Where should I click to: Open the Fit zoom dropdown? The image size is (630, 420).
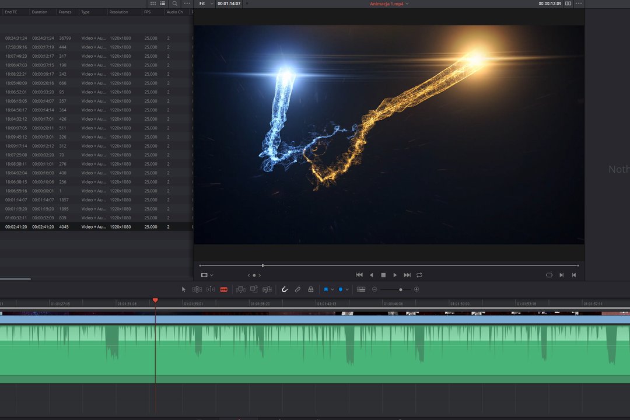tap(206, 3)
